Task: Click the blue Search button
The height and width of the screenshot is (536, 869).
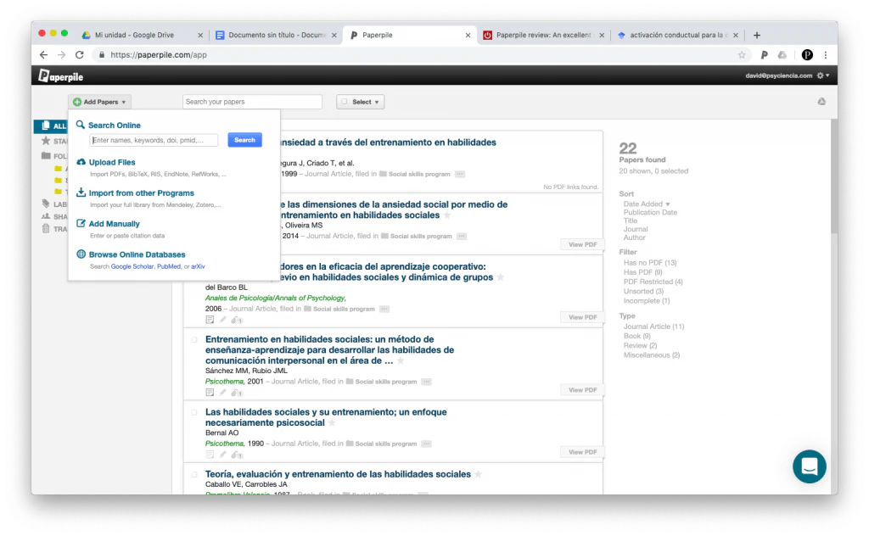Action: pos(244,140)
